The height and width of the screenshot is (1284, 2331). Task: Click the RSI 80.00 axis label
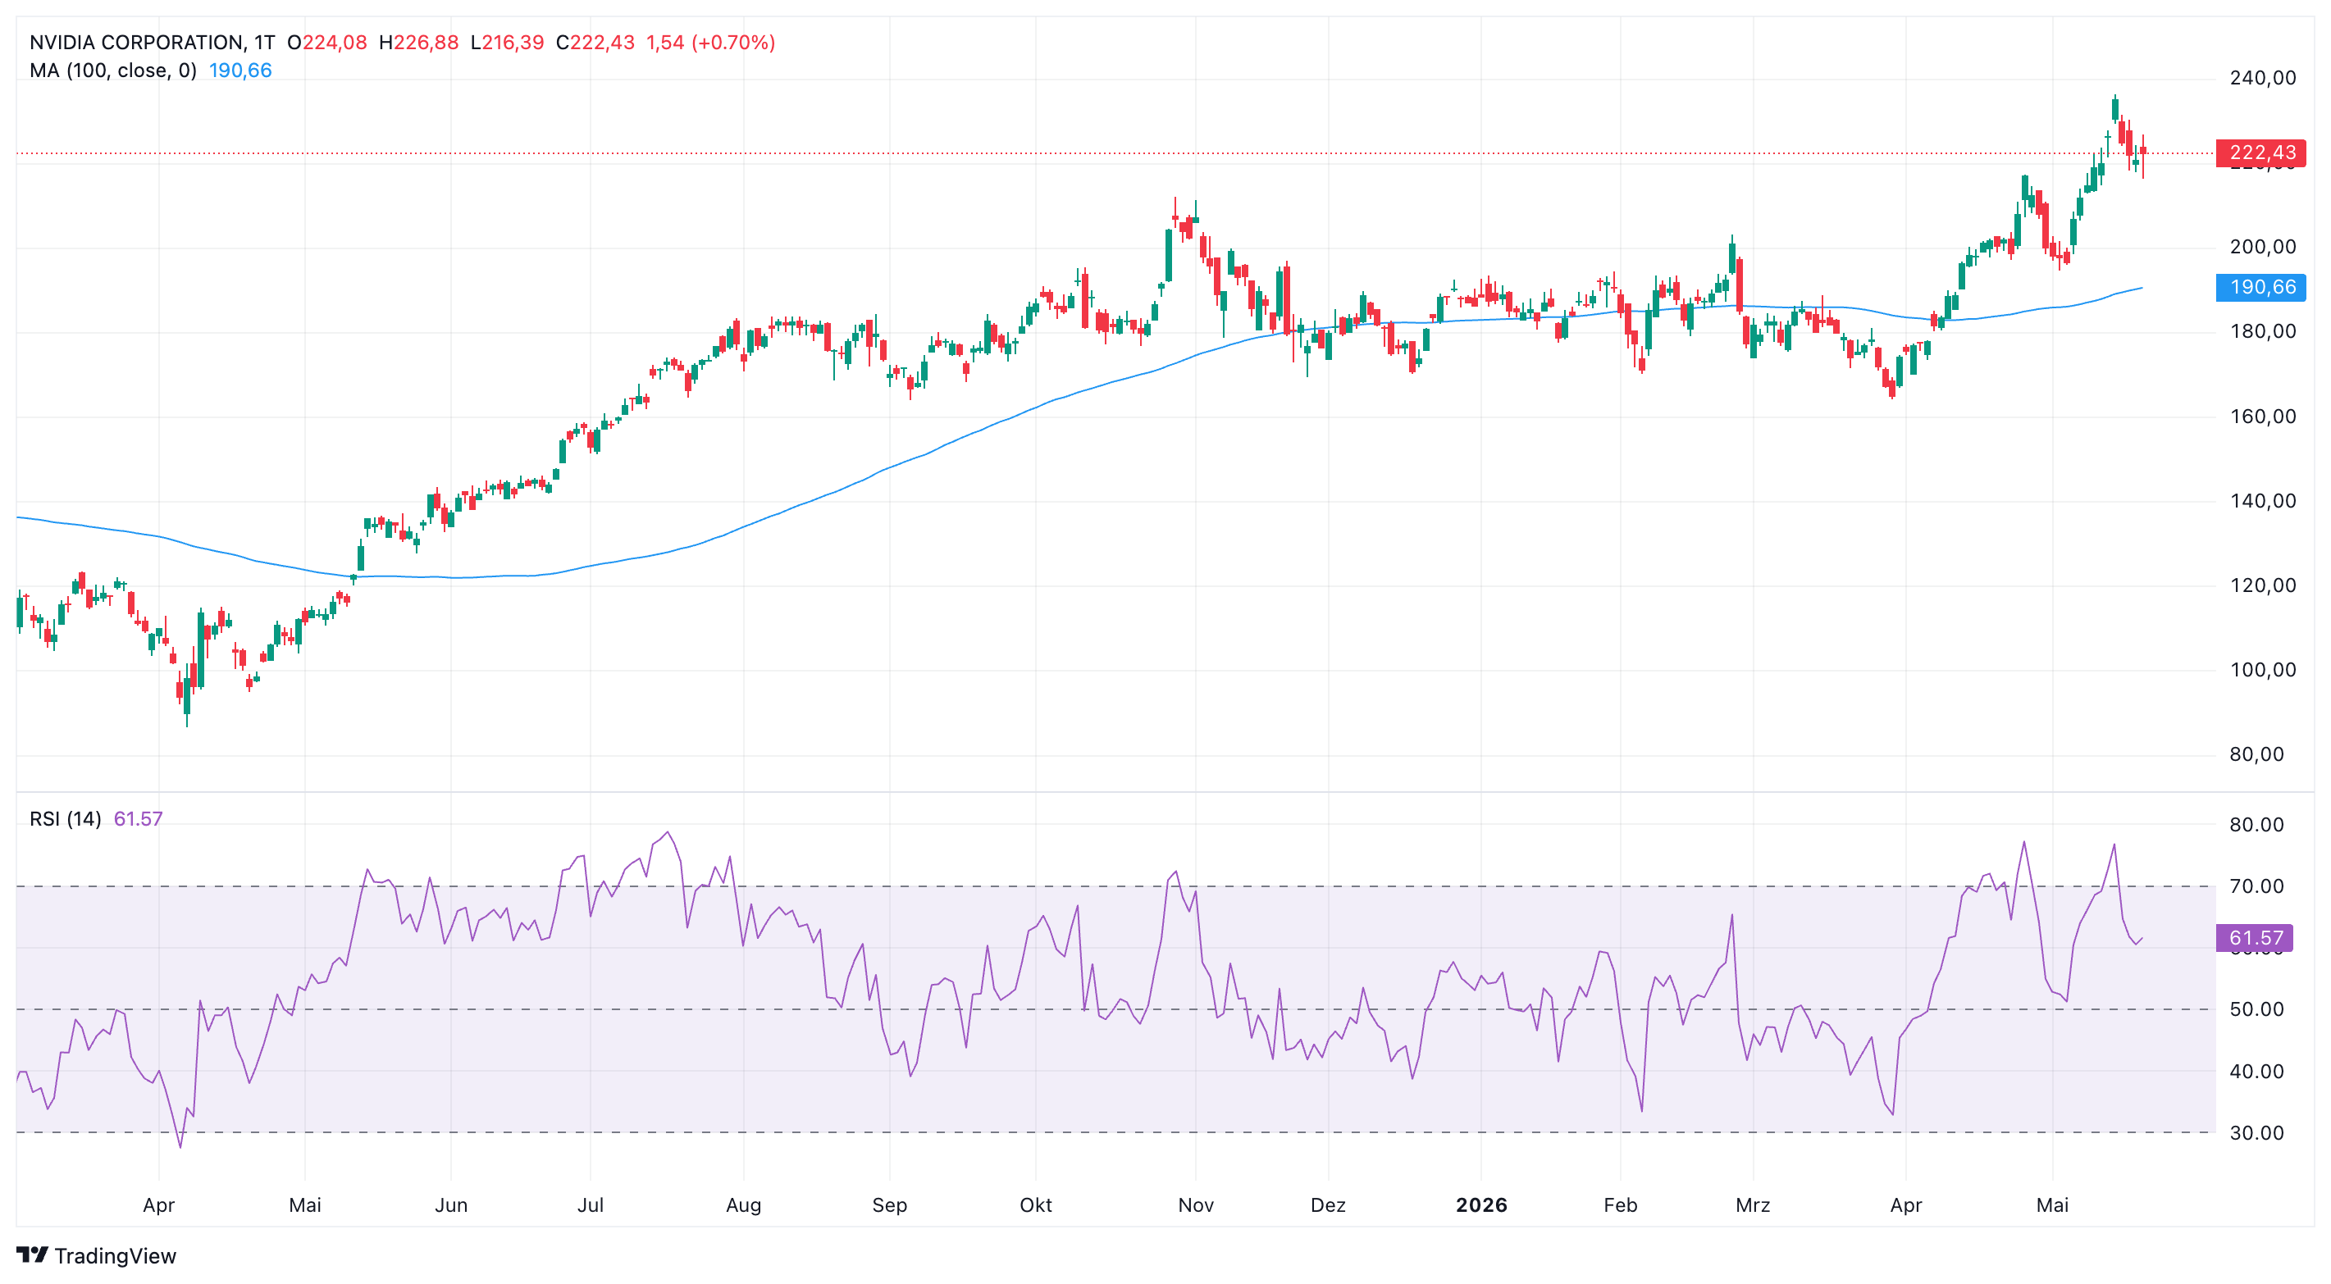[2257, 825]
